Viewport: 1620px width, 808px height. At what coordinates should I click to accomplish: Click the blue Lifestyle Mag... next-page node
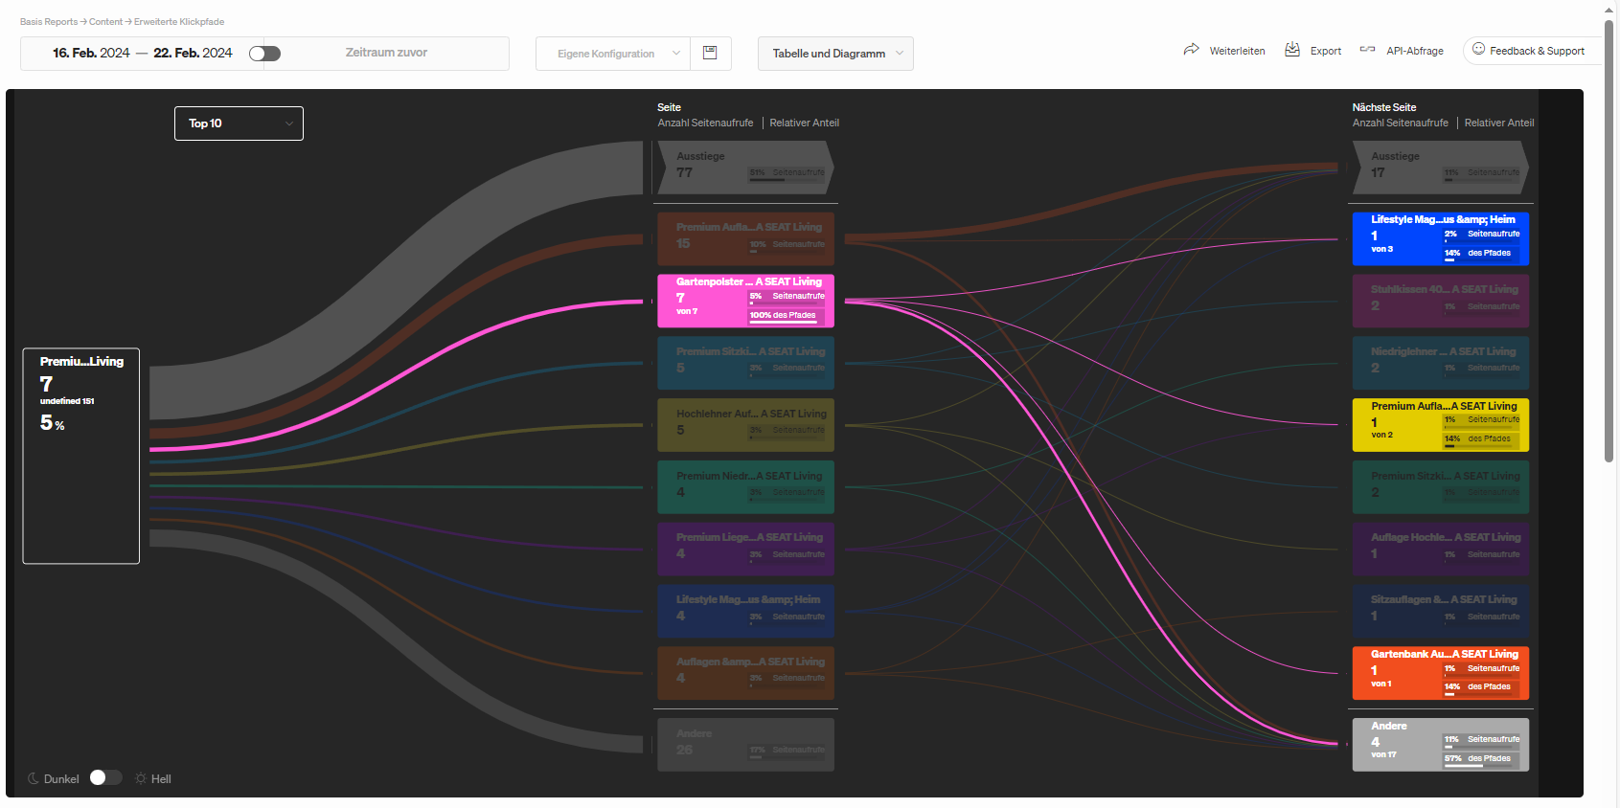pyautogui.click(x=1440, y=238)
